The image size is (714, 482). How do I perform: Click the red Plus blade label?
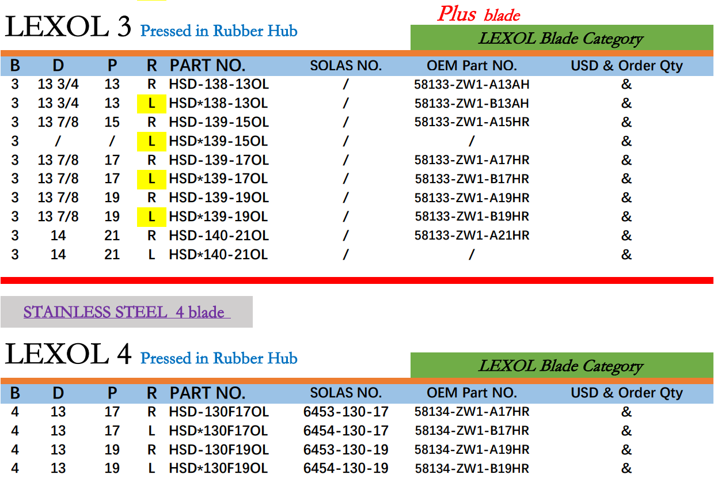(x=478, y=13)
